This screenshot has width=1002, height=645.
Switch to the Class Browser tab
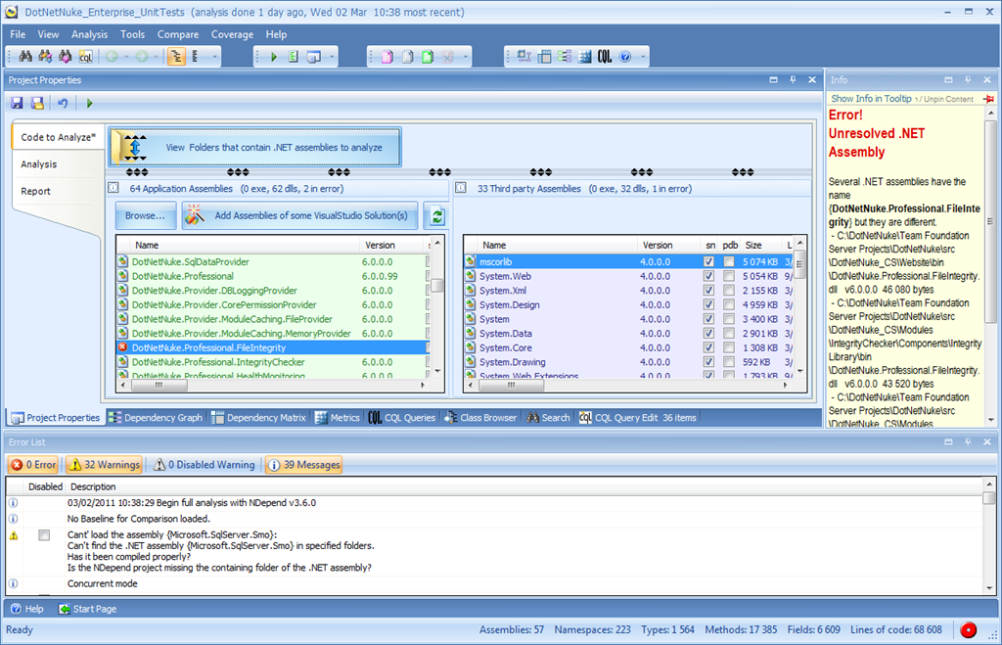pos(480,417)
